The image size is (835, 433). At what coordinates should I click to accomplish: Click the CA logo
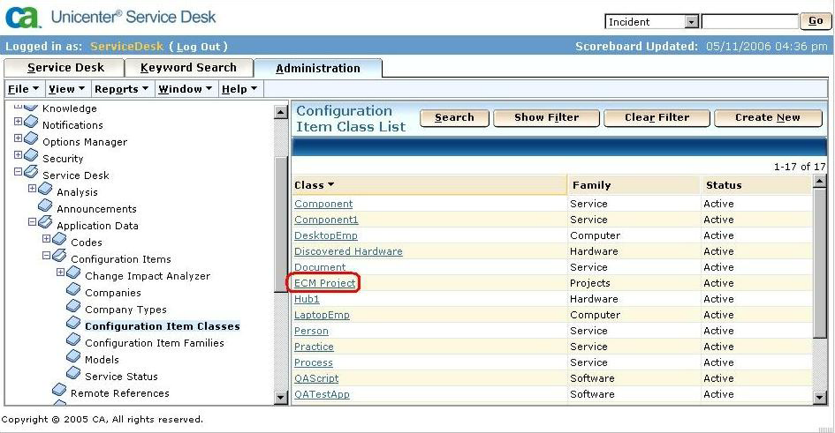(x=23, y=17)
